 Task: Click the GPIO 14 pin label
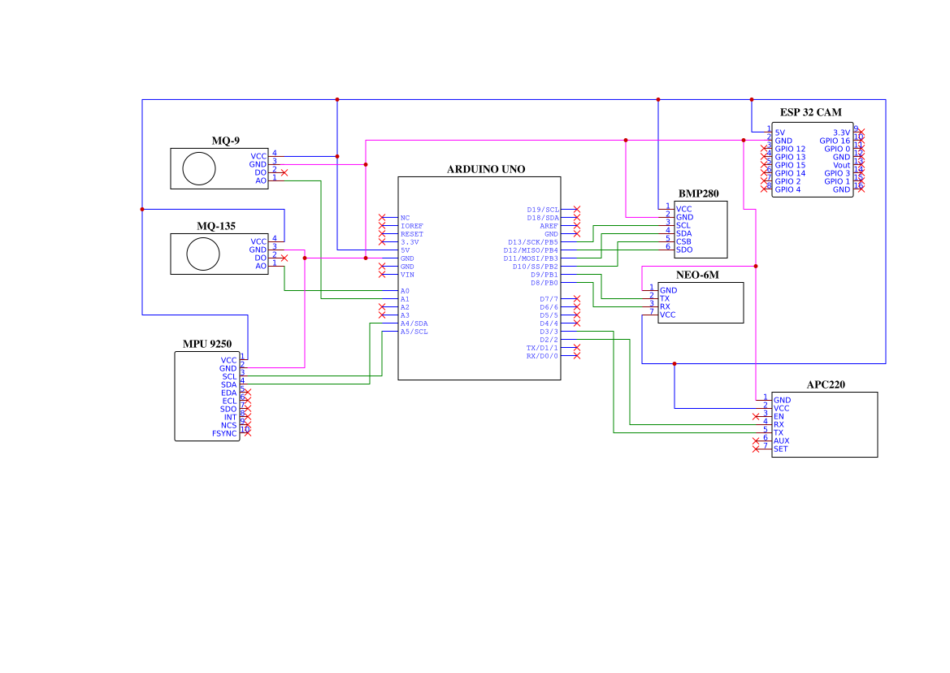790,173
